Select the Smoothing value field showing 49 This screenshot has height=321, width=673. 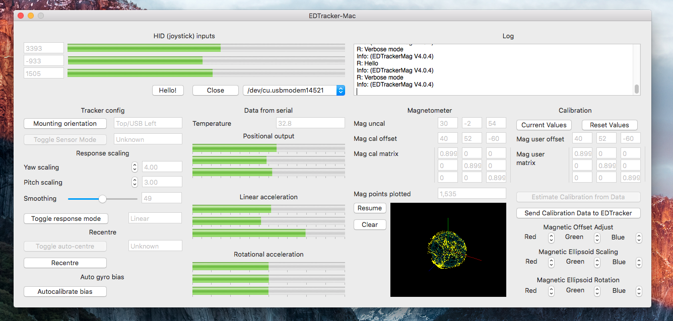[162, 198]
